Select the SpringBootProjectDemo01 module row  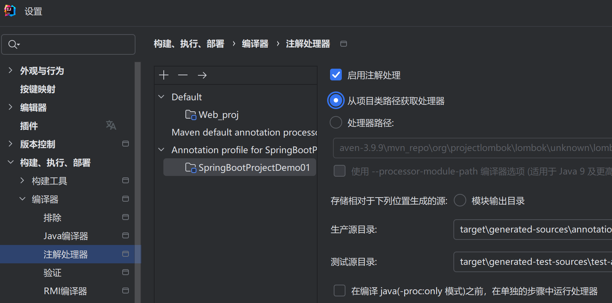(240, 167)
